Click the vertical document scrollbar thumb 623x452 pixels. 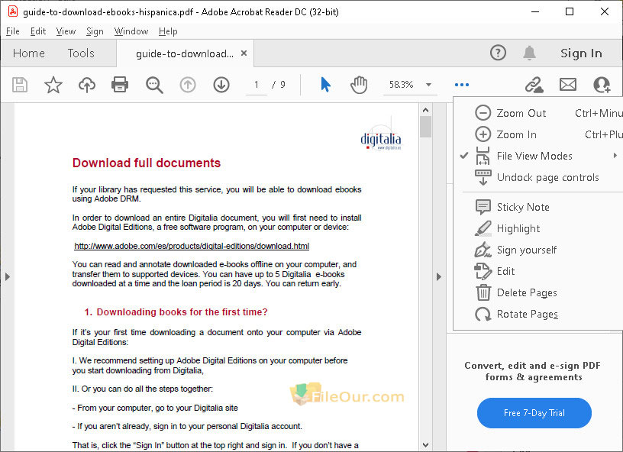point(425,125)
